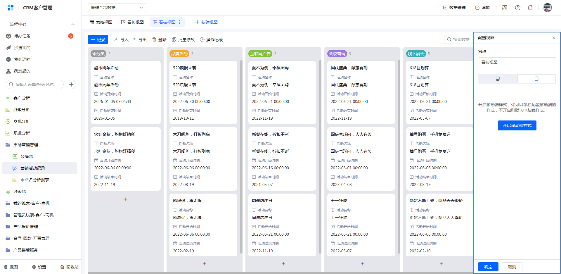561x274 pixels.
Task: Click the 确定 confirm button
Action: [488, 267]
